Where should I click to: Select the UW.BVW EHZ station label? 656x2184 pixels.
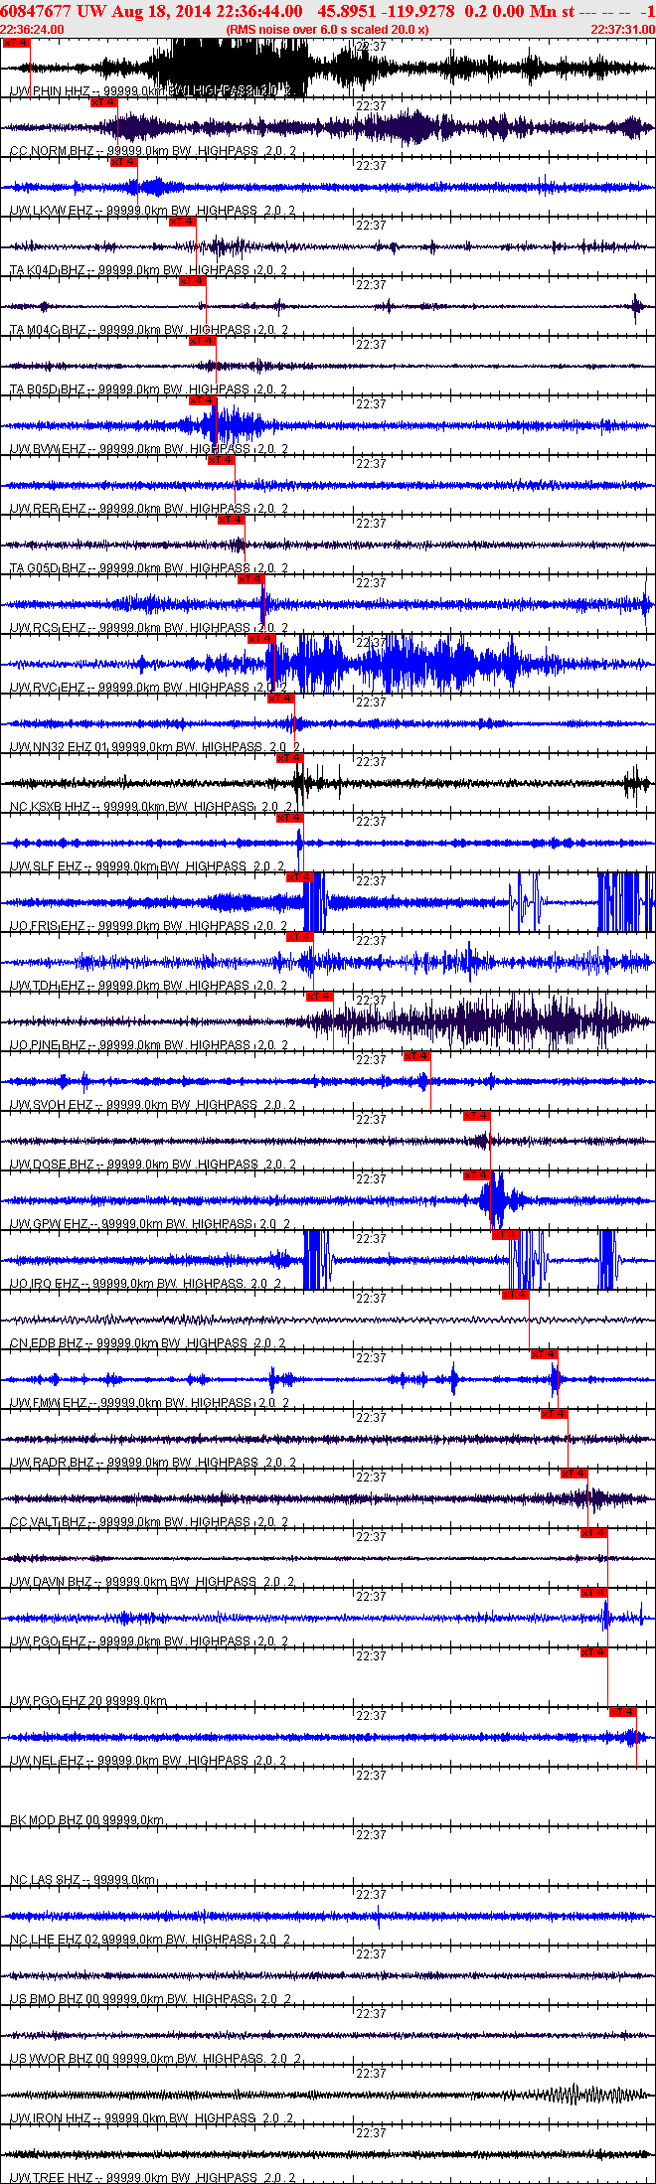coord(148,449)
